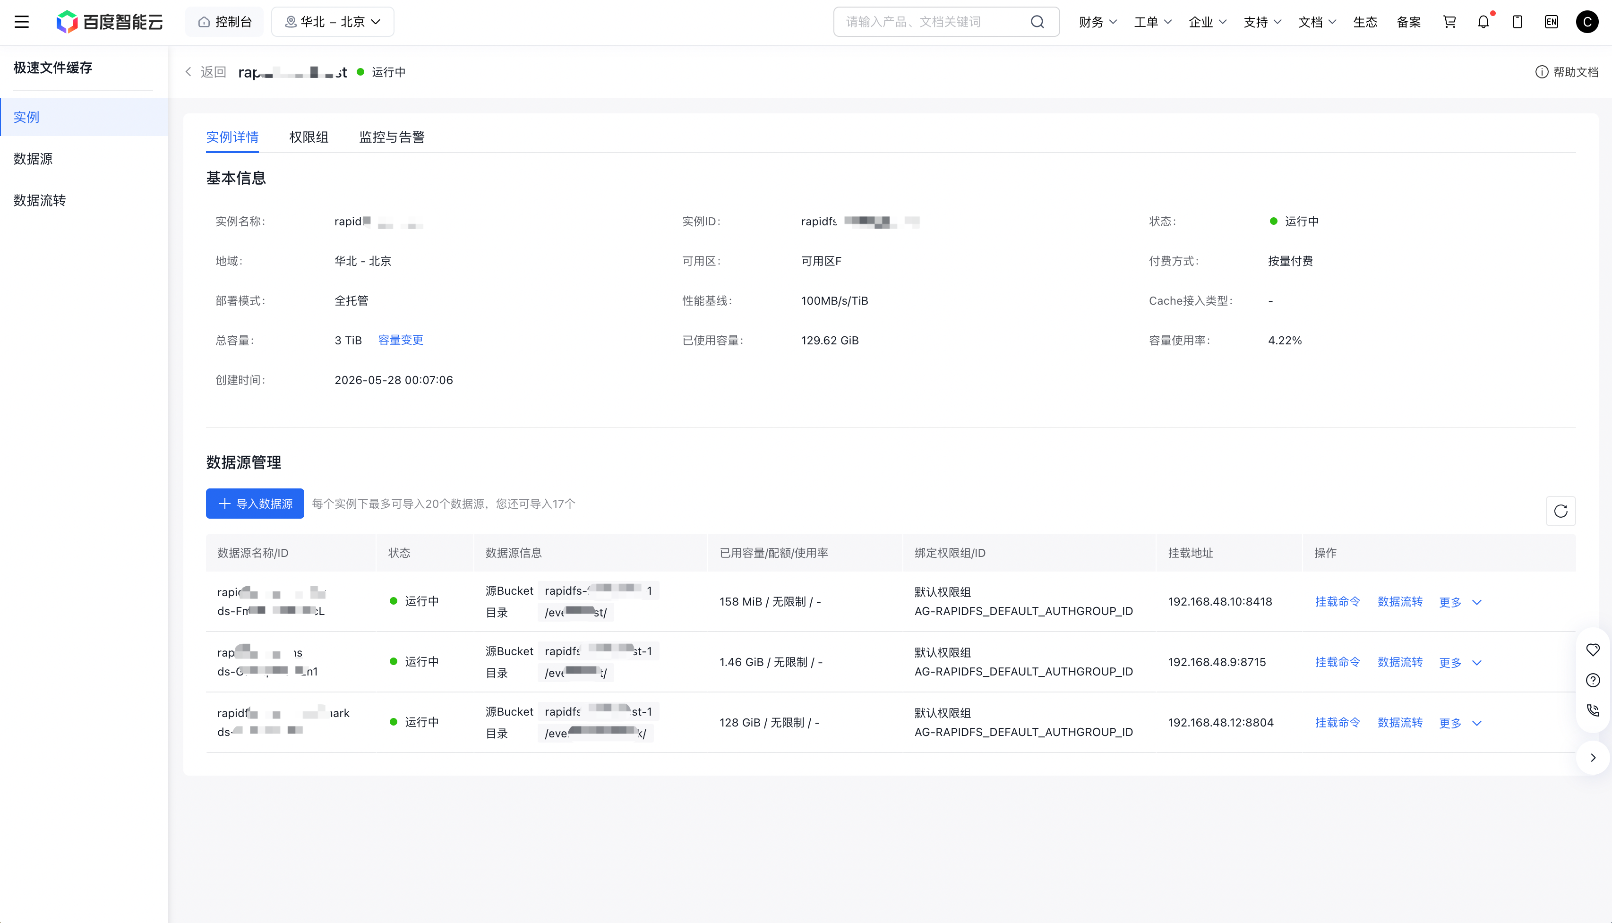Click the 导入数据源 button
1612x923 pixels.
tap(255, 504)
